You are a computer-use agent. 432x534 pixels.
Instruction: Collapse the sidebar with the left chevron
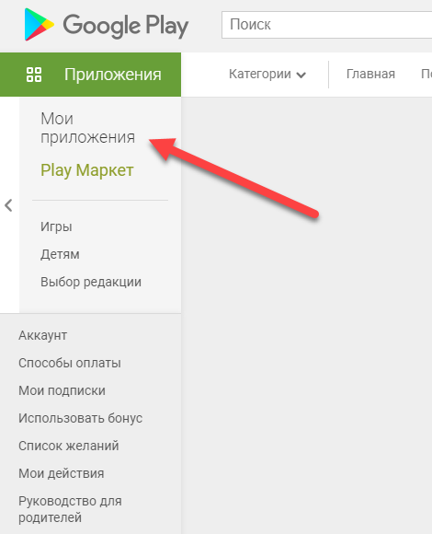click(x=8, y=205)
